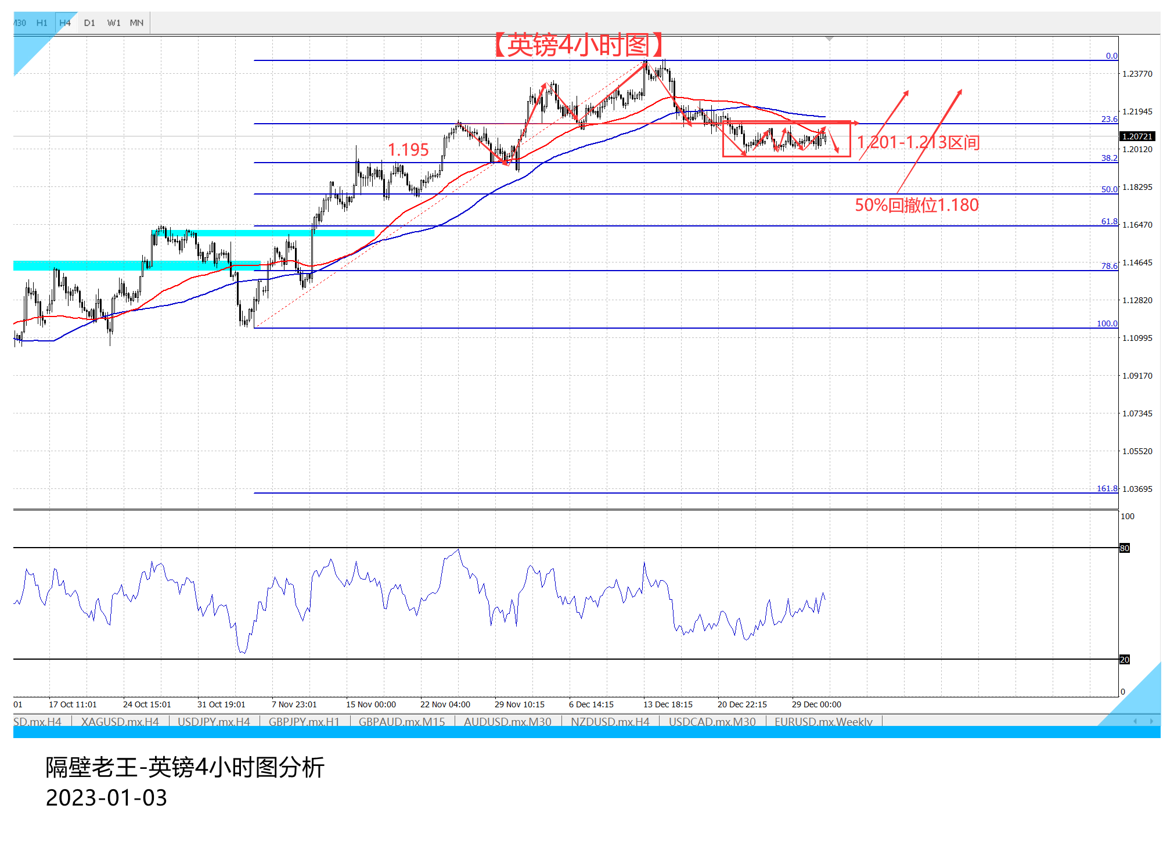Open the AUDUSD.mx,M30 chart tab
1174x849 pixels.
coord(507,721)
